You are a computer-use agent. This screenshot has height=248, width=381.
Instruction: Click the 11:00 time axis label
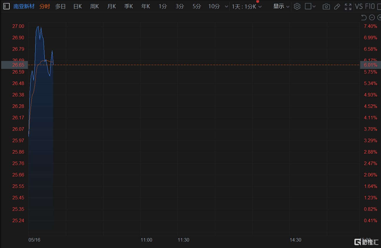(x=146, y=240)
